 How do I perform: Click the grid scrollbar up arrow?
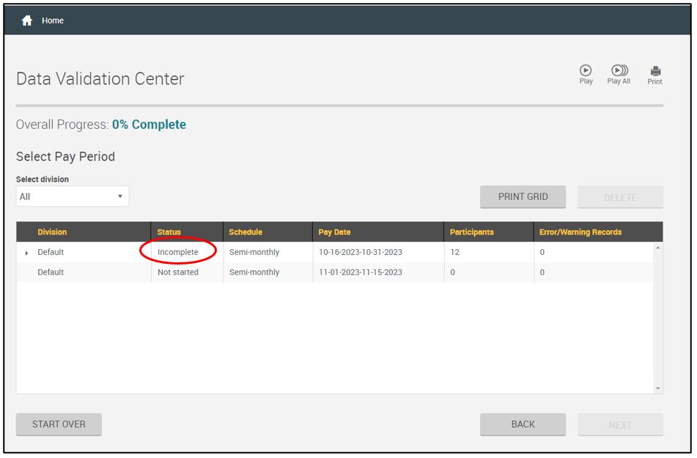pos(657,248)
